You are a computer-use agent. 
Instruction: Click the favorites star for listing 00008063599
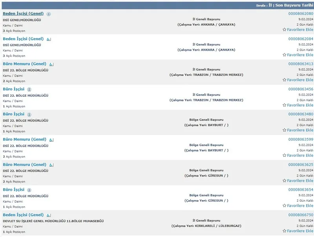pos(284,155)
